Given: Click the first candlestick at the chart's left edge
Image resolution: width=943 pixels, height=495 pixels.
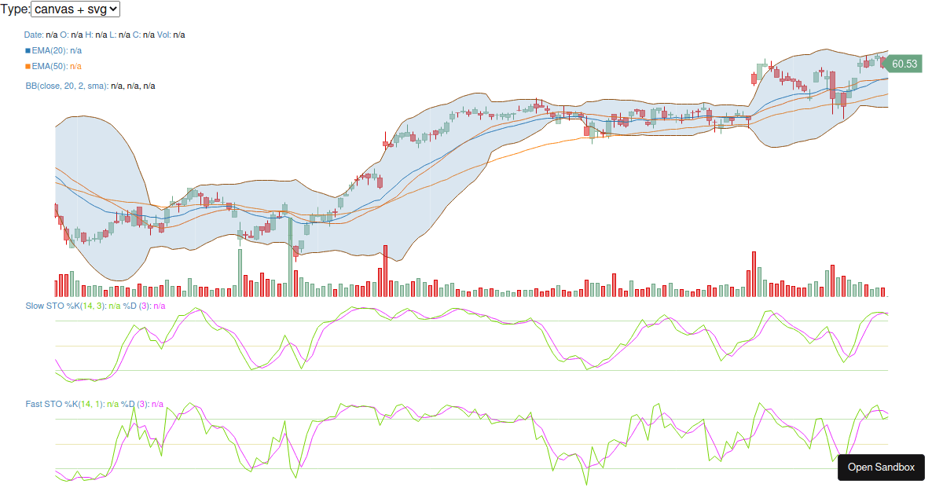Looking at the screenshot, I should pyautogui.click(x=56, y=211).
